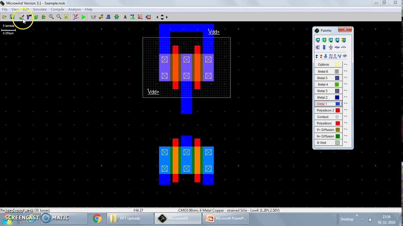Toggle protect key for Contact layer
Screen dimensions: 403x226
click(346, 116)
